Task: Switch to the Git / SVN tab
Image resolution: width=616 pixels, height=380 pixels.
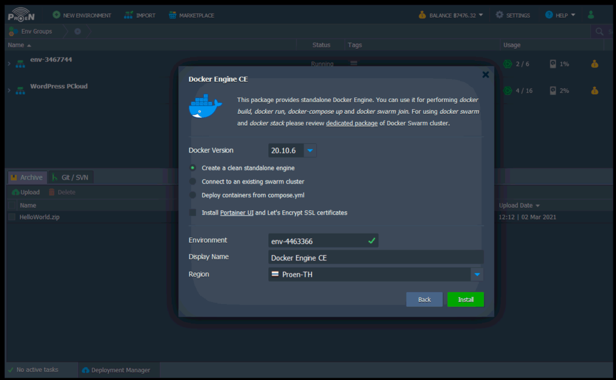Action: pyautogui.click(x=71, y=177)
